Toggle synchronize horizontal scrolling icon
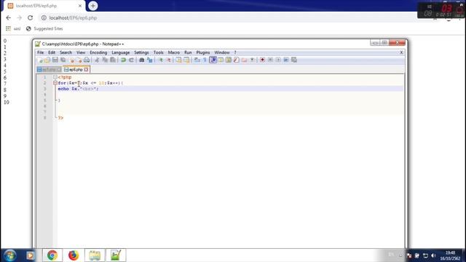466x262 pixels. (x=186, y=60)
